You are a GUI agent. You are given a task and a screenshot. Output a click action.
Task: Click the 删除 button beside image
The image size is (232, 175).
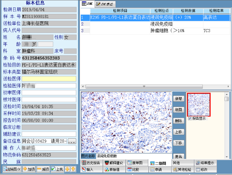click(x=178, y=121)
